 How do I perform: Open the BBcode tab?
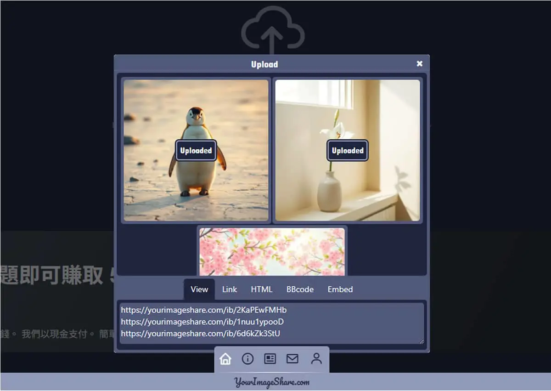point(300,289)
